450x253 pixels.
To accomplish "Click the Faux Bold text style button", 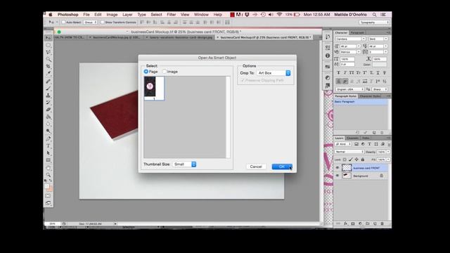I will 339,73.
